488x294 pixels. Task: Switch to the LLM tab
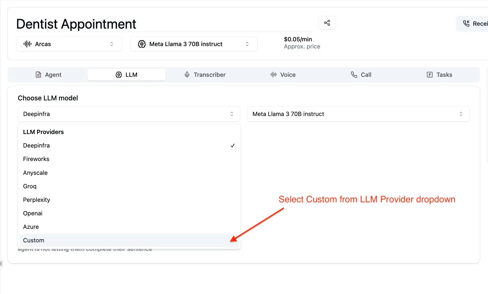(126, 75)
